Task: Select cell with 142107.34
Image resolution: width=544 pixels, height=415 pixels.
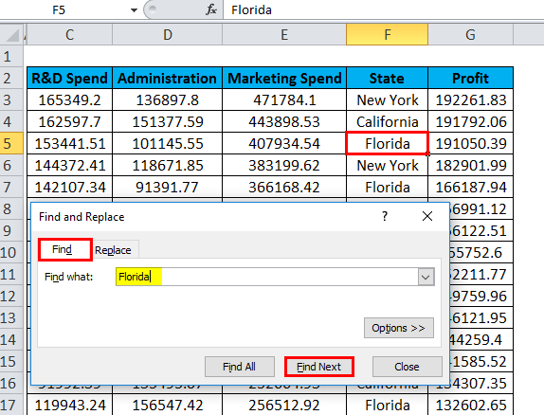Action: point(70,187)
